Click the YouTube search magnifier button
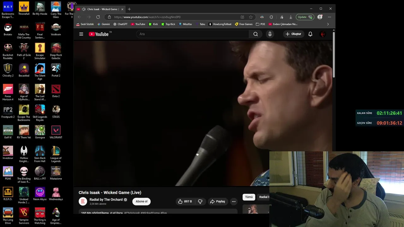 point(256,34)
